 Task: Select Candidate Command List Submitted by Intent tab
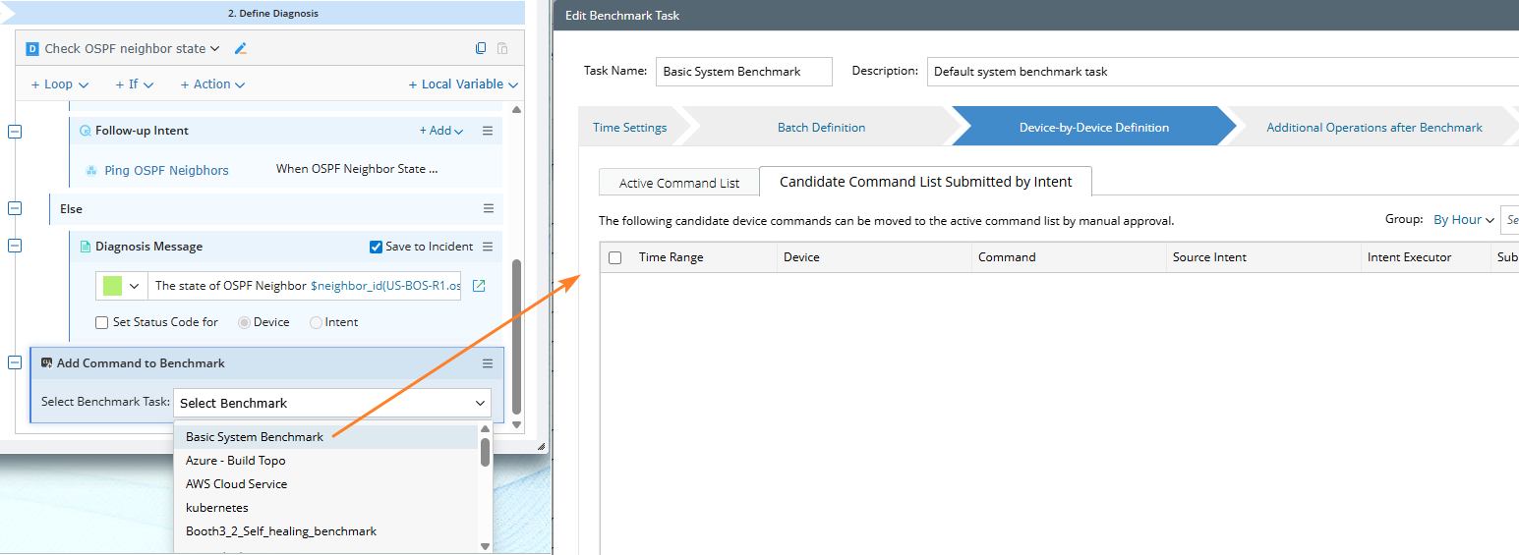tap(925, 181)
